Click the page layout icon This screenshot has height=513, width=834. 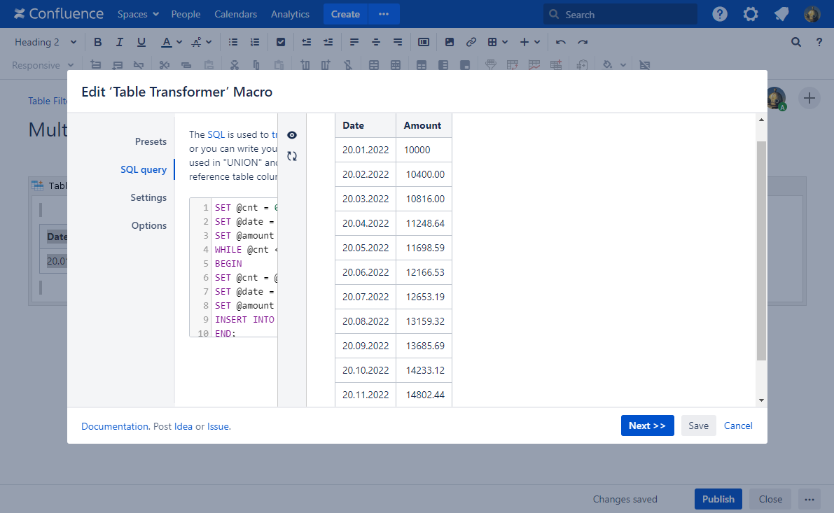pyautogui.click(x=424, y=42)
